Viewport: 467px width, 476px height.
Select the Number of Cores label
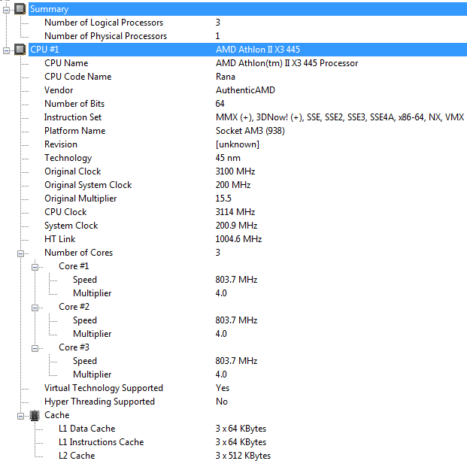[x=79, y=253]
